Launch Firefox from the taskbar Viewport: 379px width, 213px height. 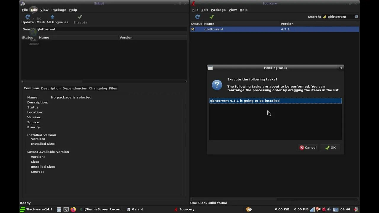[73, 209]
